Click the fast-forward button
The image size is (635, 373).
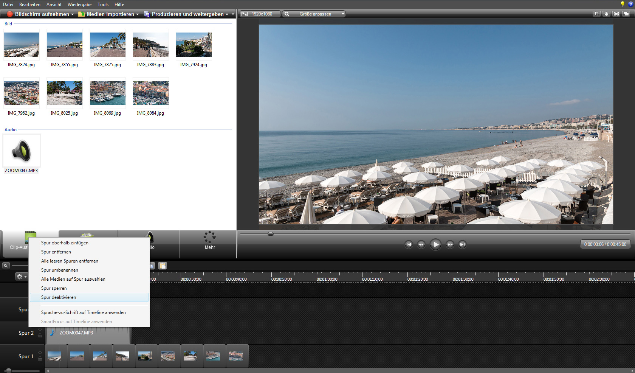coord(450,244)
